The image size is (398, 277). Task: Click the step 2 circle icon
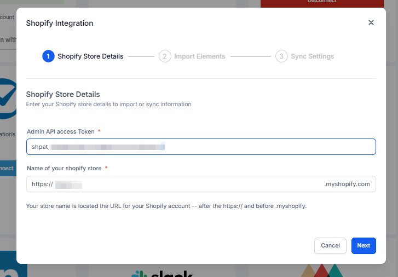(x=165, y=56)
